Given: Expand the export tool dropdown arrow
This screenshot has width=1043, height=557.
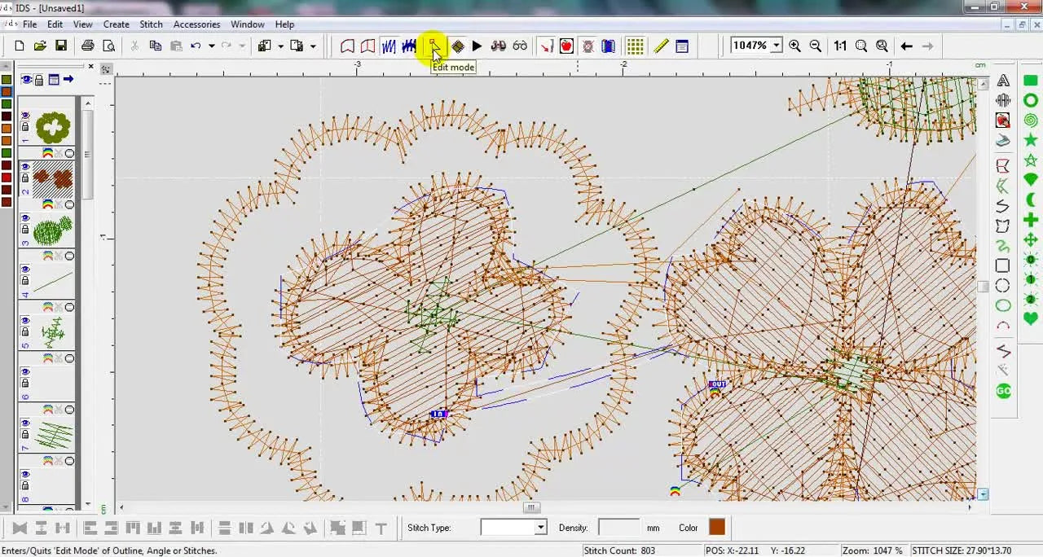Looking at the screenshot, I should 313,46.
